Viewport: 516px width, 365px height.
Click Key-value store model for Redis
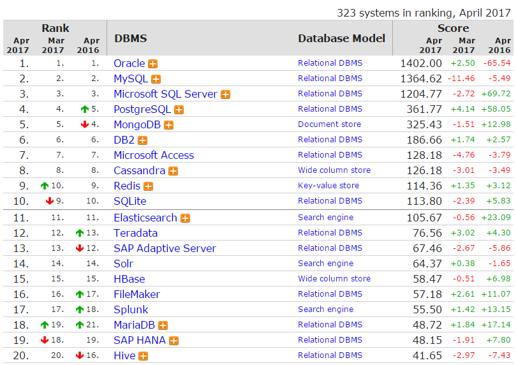click(328, 186)
